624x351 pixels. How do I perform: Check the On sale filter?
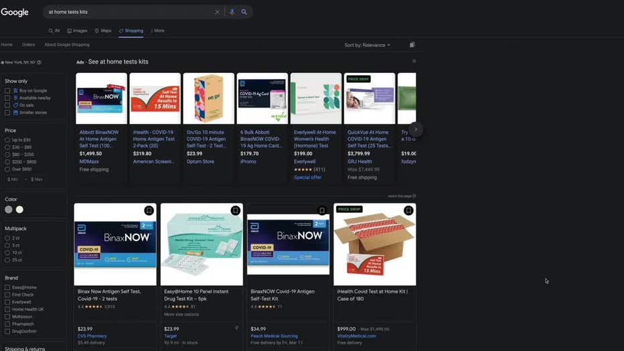[7, 105]
